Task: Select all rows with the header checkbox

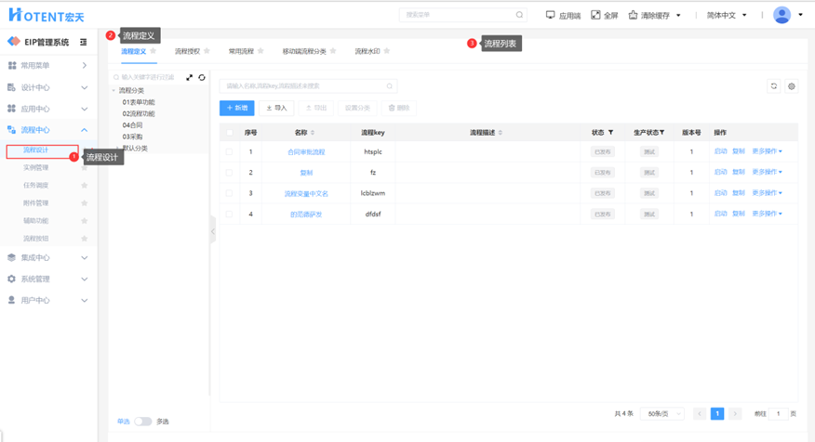Action: [x=230, y=132]
